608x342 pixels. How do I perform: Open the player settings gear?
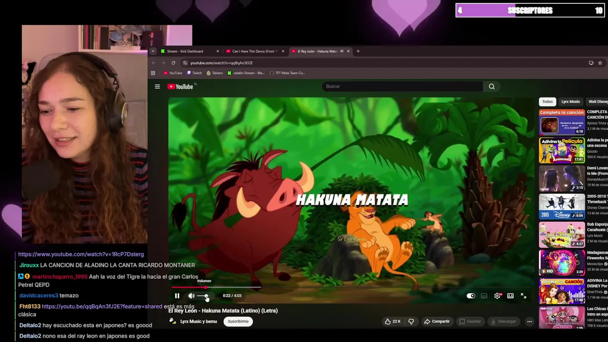point(497,295)
